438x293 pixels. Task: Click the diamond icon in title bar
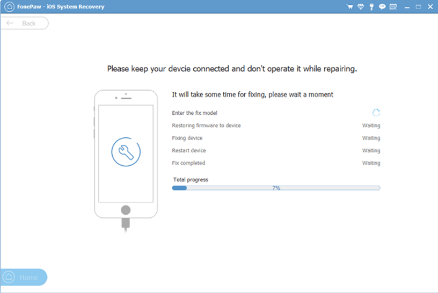361,6
